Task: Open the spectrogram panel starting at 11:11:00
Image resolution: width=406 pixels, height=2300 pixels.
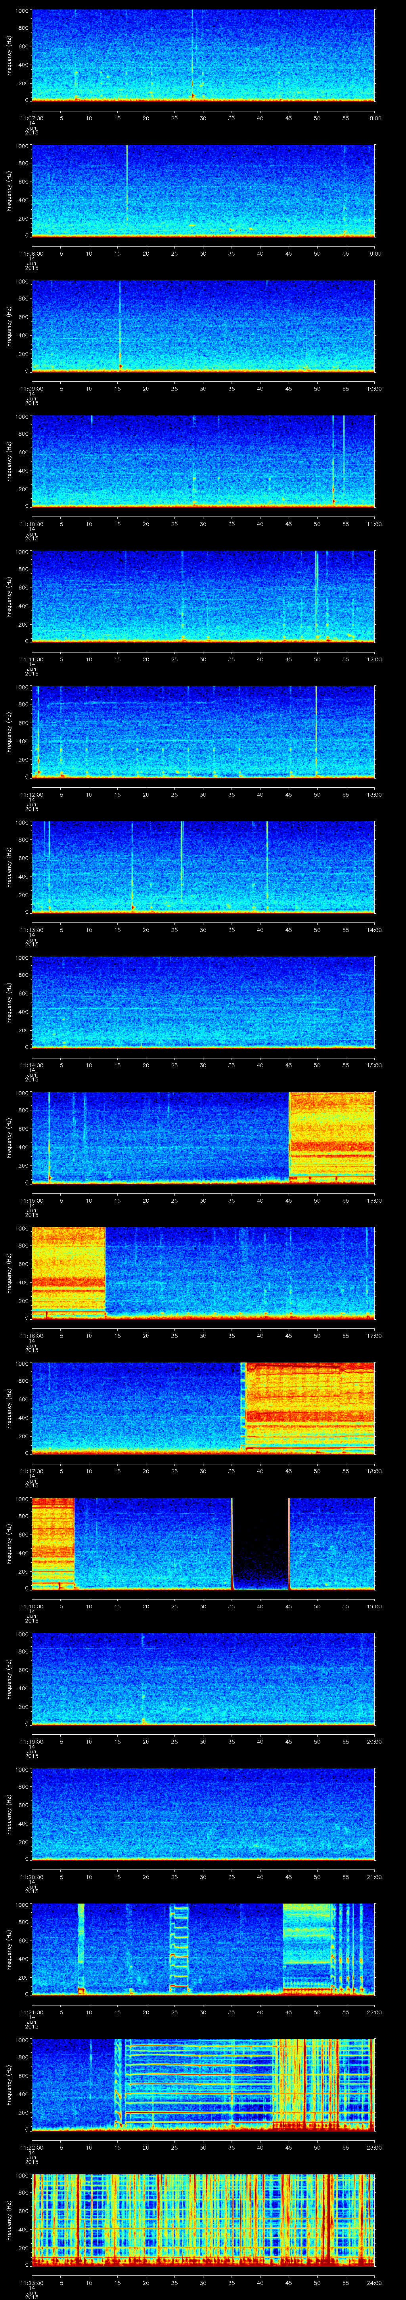Action: [x=203, y=597]
